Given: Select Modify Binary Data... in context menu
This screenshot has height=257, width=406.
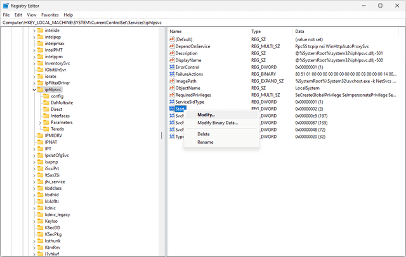Looking at the screenshot, I should 218,123.
